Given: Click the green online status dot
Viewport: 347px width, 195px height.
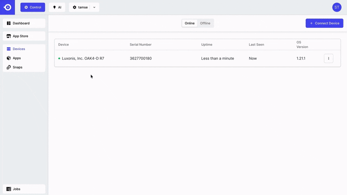Looking at the screenshot, I should pyautogui.click(x=59, y=58).
